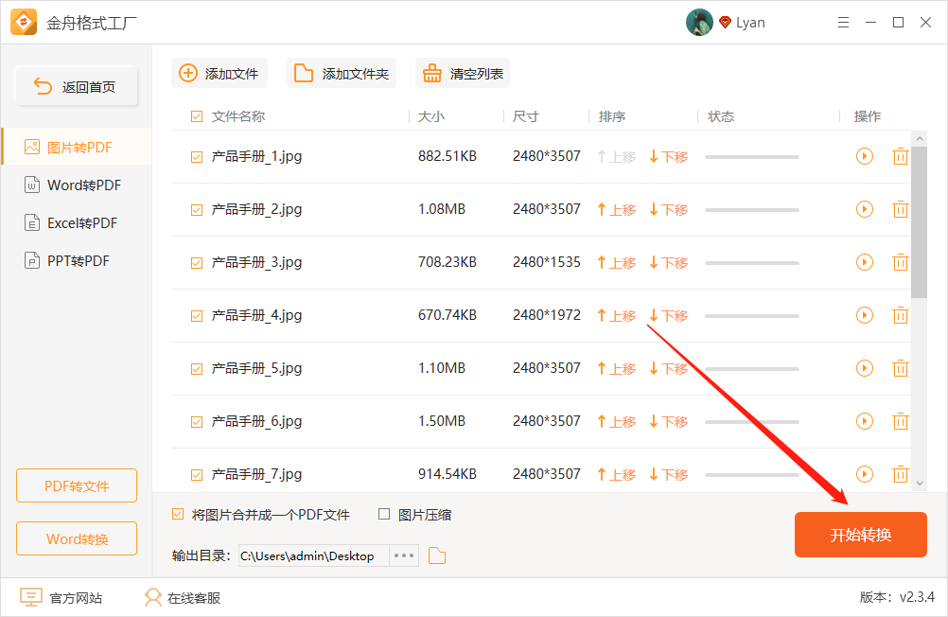This screenshot has width=948, height=617.
Task: Uncheck 产品手册_3.jpg checkbox
Action: [197, 262]
